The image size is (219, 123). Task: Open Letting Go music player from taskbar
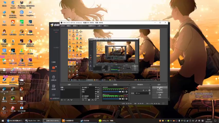coord(106,121)
